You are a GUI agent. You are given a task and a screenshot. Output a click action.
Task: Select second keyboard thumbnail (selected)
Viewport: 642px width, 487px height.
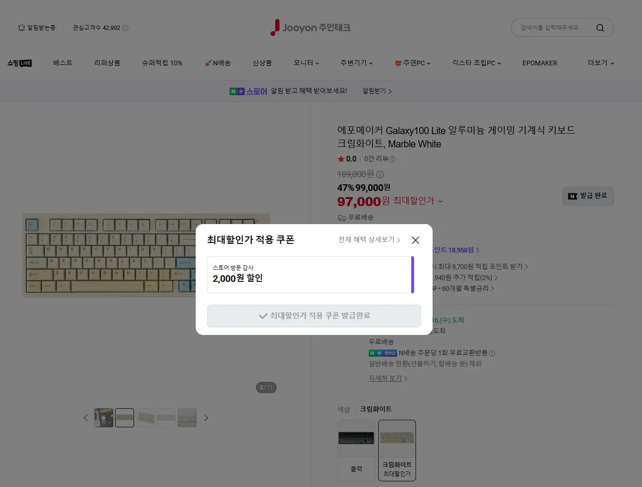tap(125, 418)
